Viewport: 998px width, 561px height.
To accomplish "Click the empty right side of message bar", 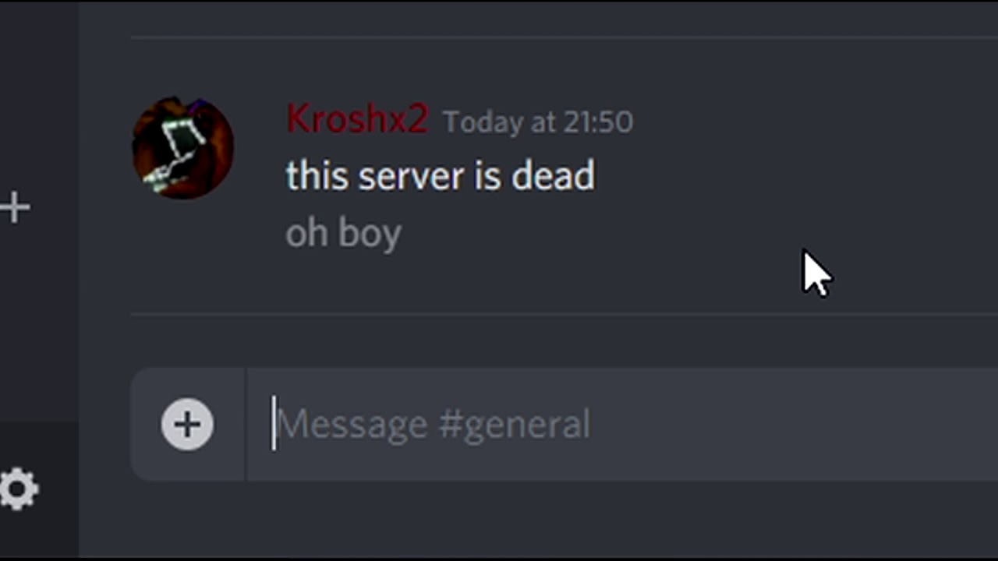I will pyautogui.click(x=795, y=425).
